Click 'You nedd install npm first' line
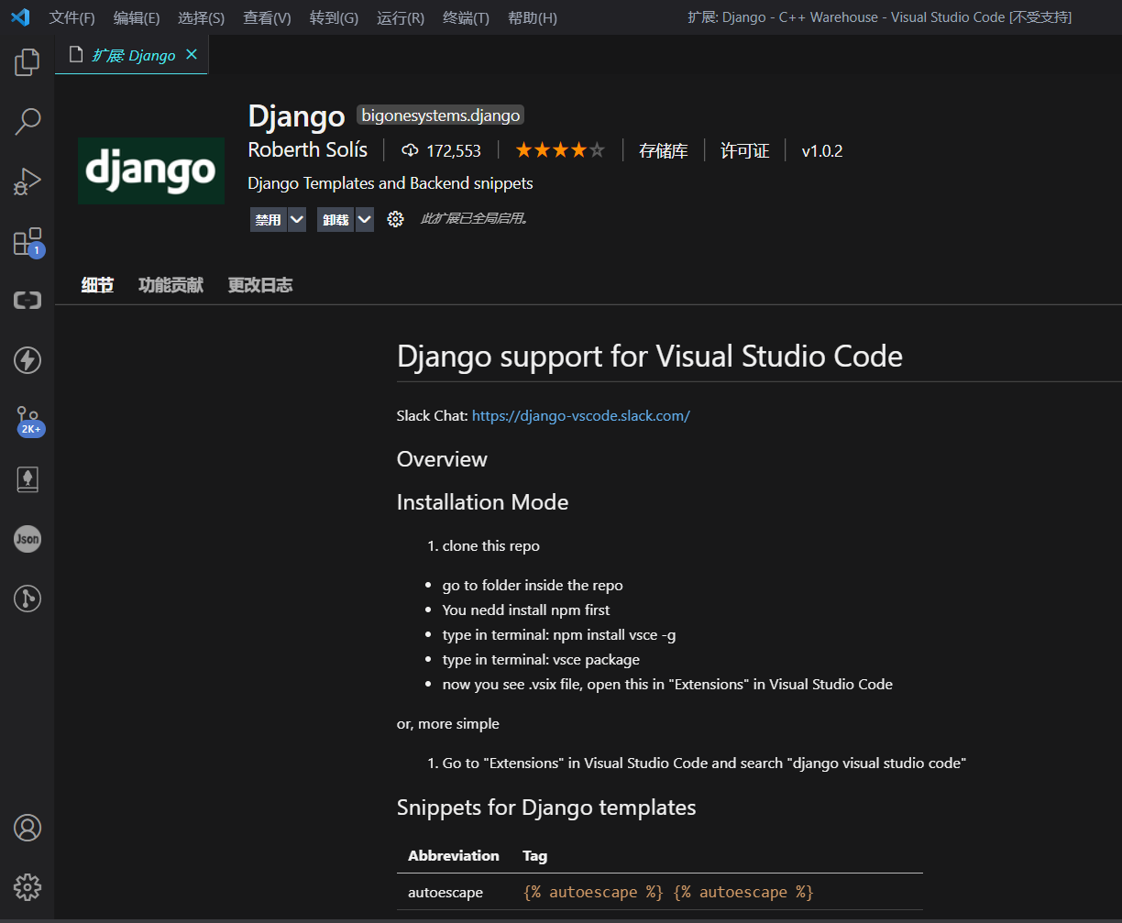 (526, 610)
